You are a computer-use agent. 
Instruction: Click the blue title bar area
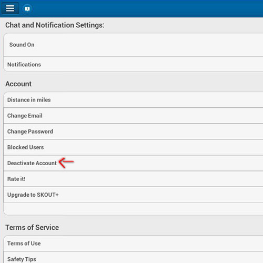pos(147,8)
